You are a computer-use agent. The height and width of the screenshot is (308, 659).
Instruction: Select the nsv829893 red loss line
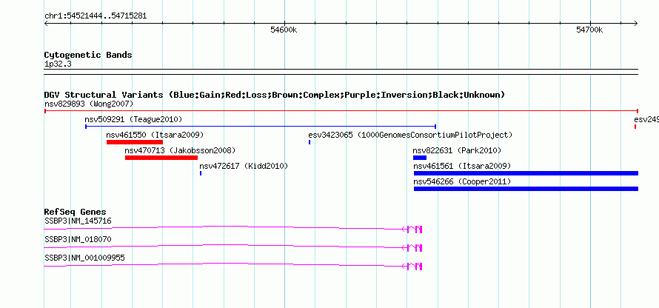click(x=341, y=111)
